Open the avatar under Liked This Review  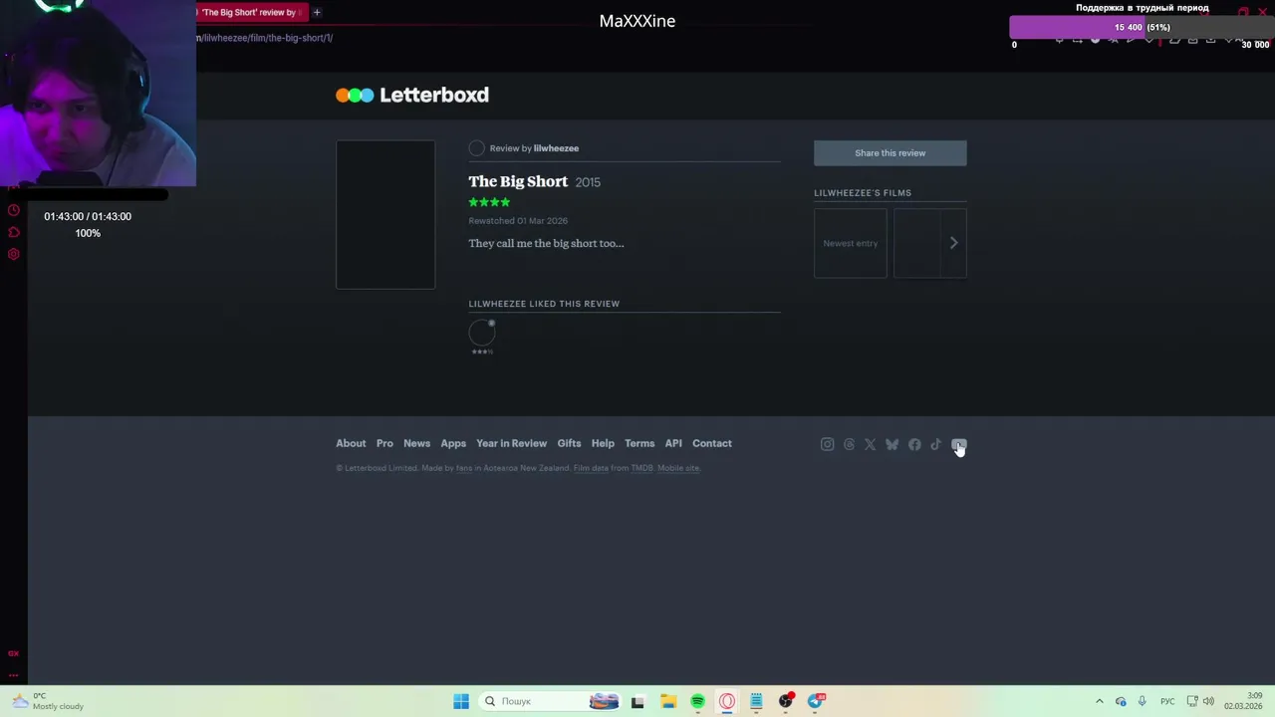[x=482, y=333]
